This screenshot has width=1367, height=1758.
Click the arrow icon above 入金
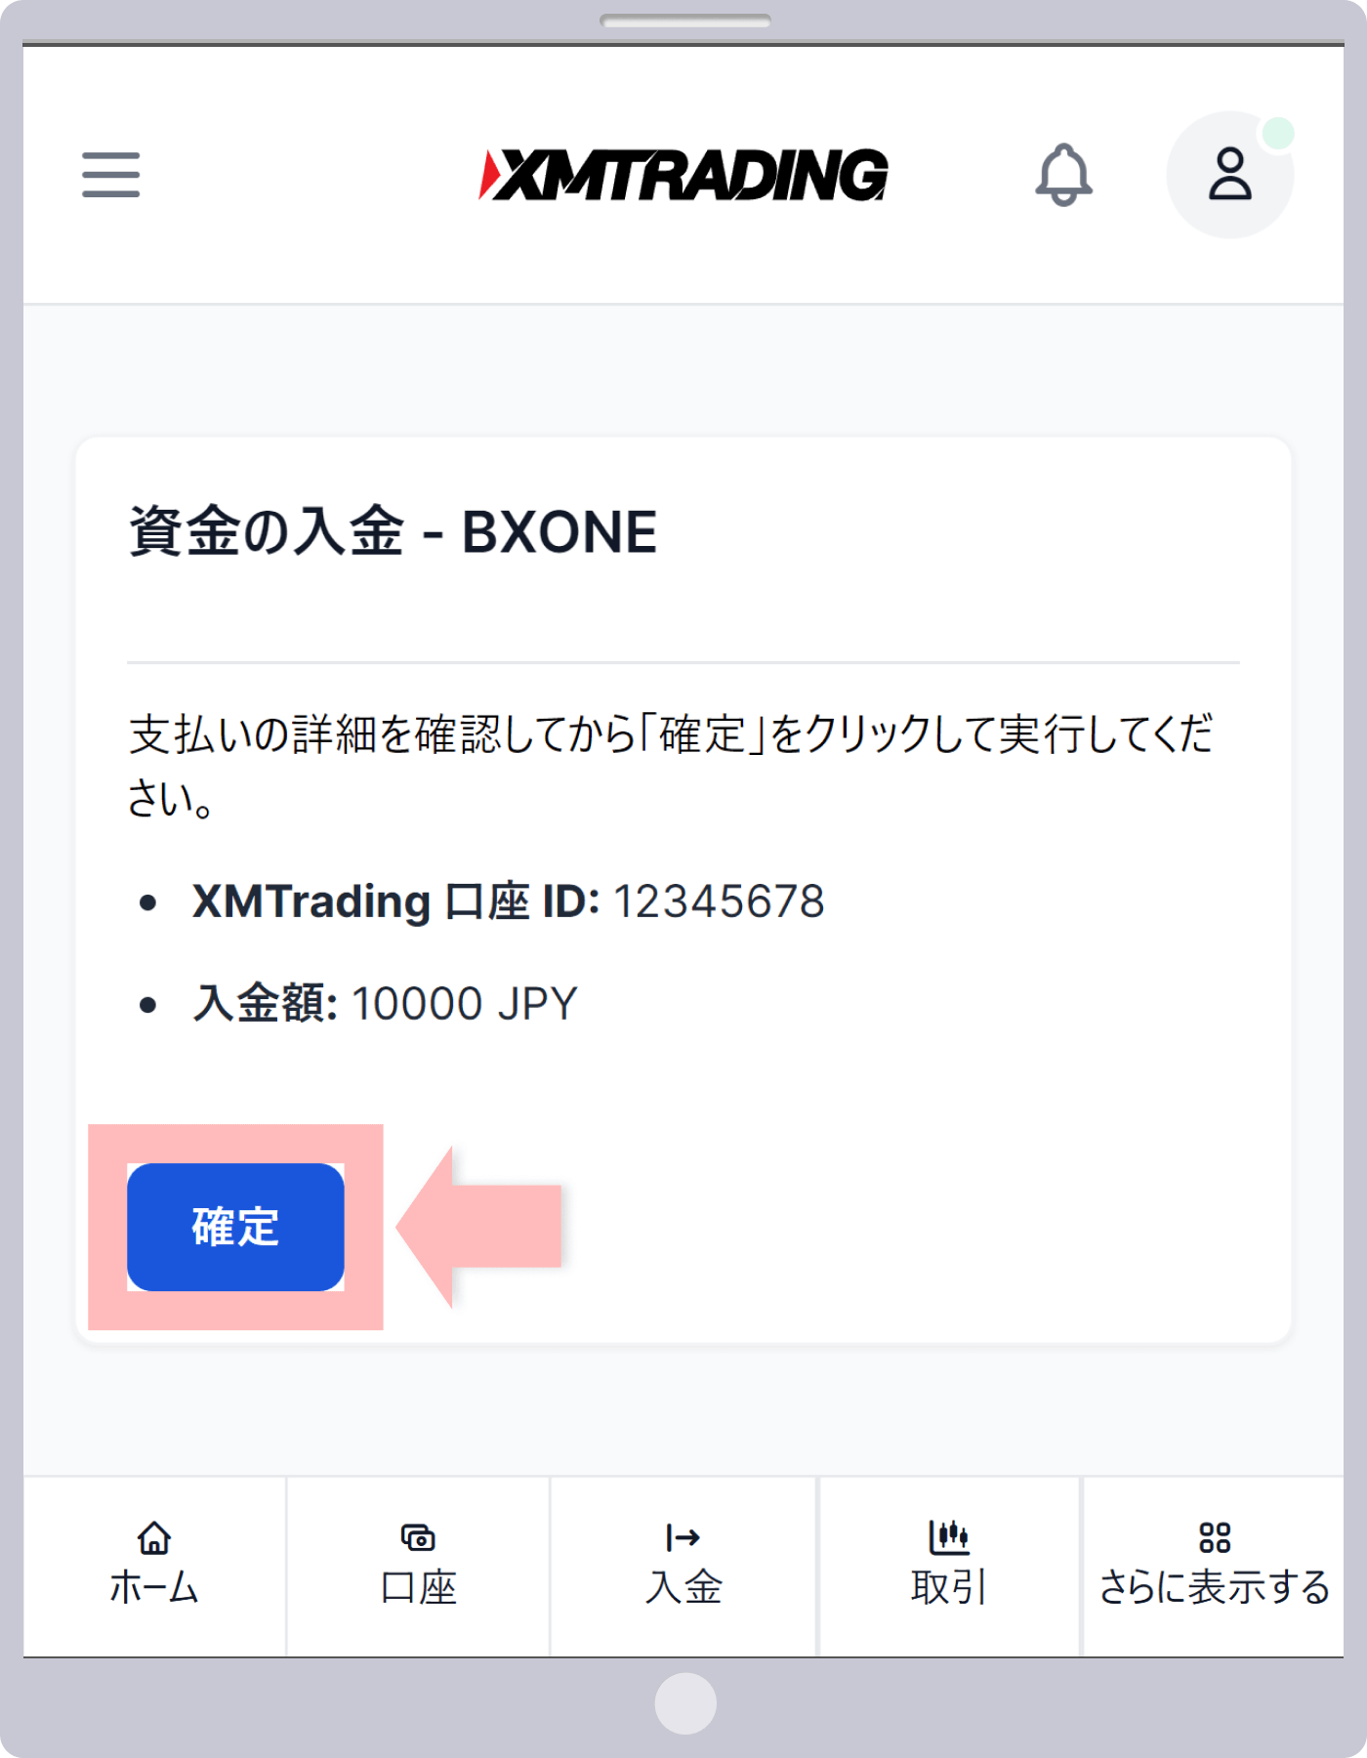[683, 1537]
